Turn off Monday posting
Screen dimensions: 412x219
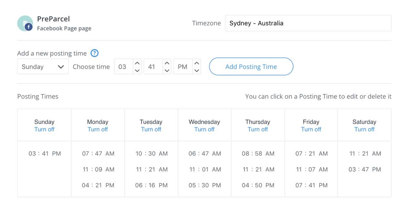coord(98,129)
